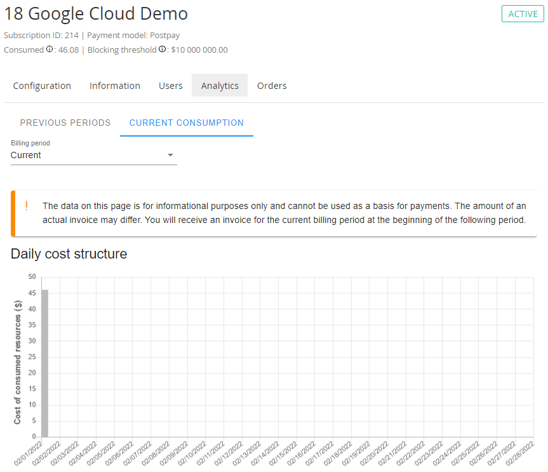
Task: Go to the Users tab
Action: [x=171, y=86]
